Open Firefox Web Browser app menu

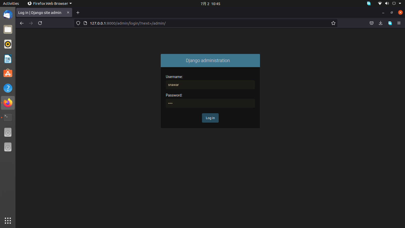tap(50, 4)
